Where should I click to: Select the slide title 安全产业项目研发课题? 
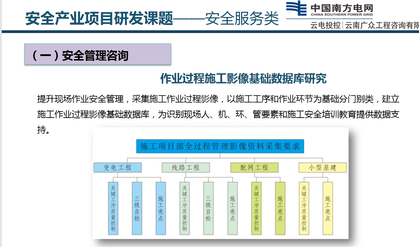pyautogui.click(x=99, y=18)
